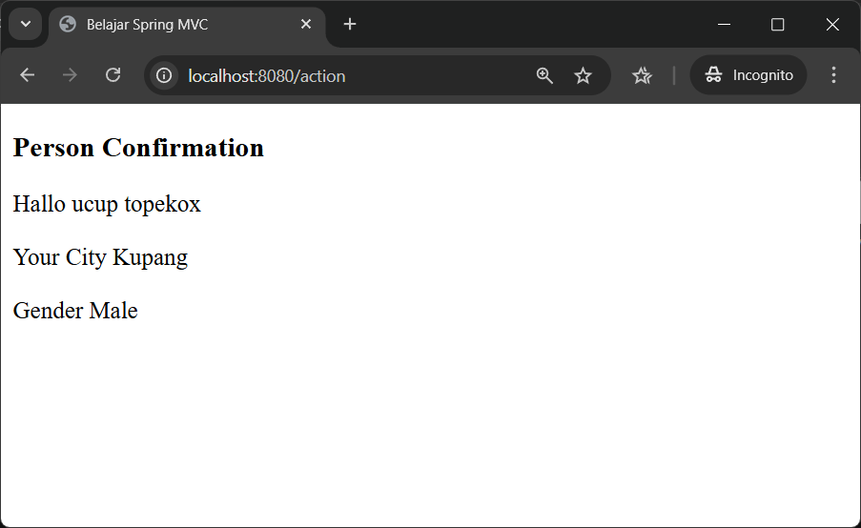Image resolution: width=861 pixels, height=528 pixels.
Task: Maximize the browser window
Action: (x=777, y=24)
